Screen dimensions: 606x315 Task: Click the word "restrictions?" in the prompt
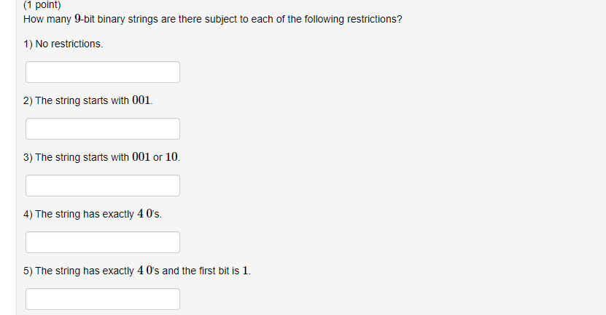375,19
